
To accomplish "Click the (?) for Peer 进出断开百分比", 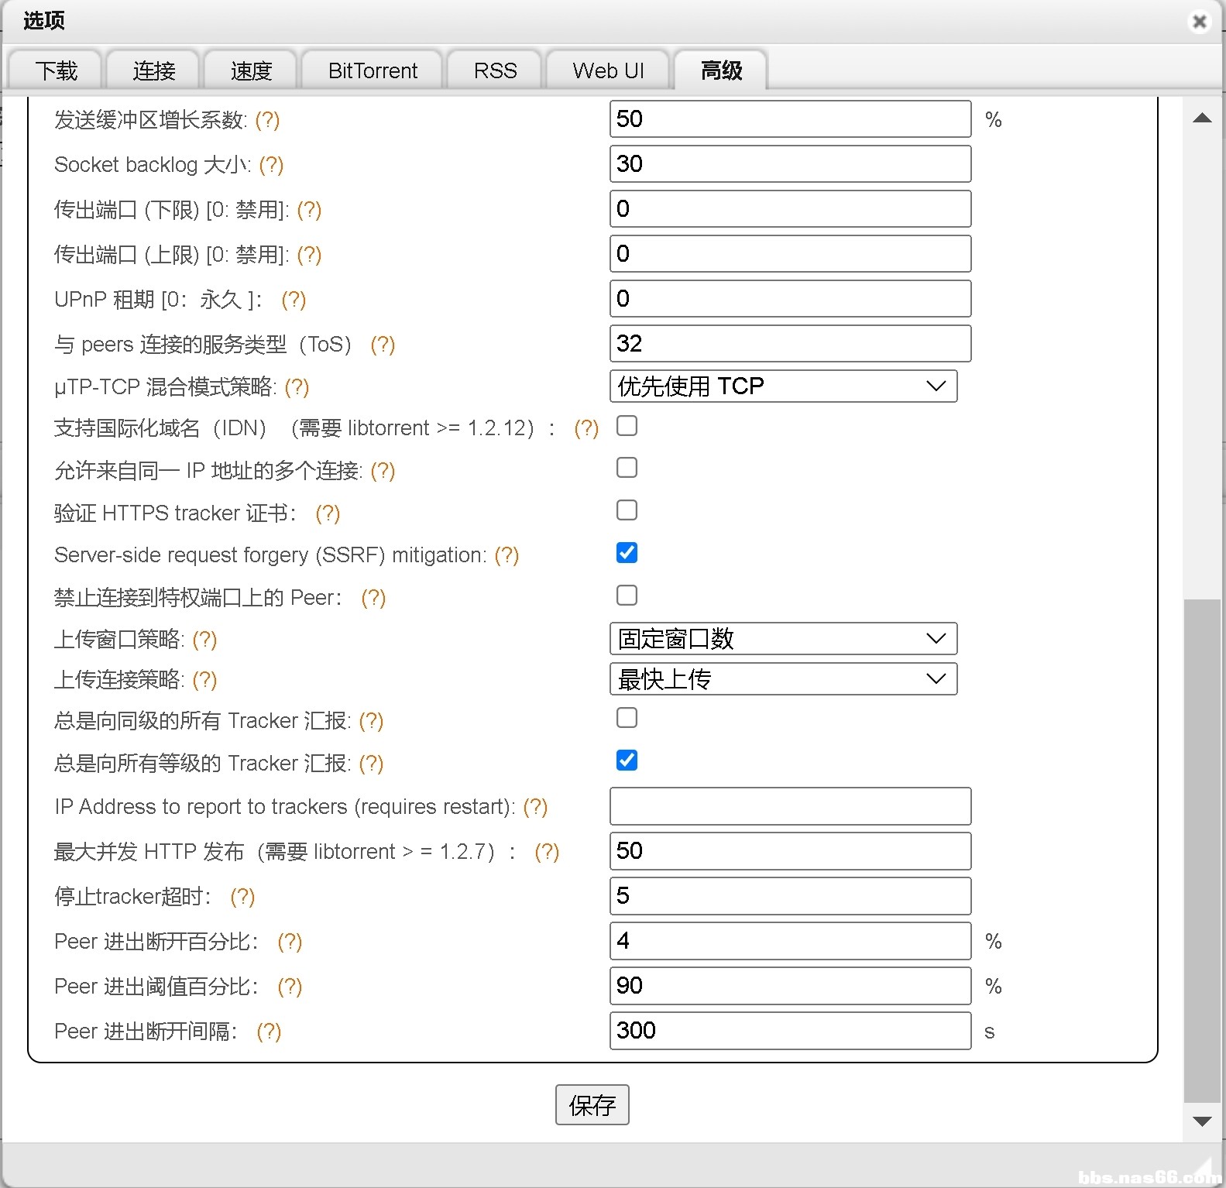I will tap(290, 942).
